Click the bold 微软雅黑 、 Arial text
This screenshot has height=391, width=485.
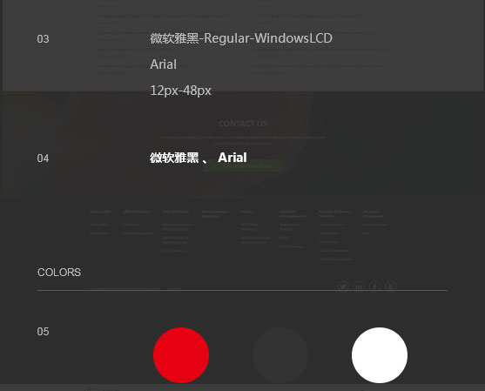pos(199,158)
